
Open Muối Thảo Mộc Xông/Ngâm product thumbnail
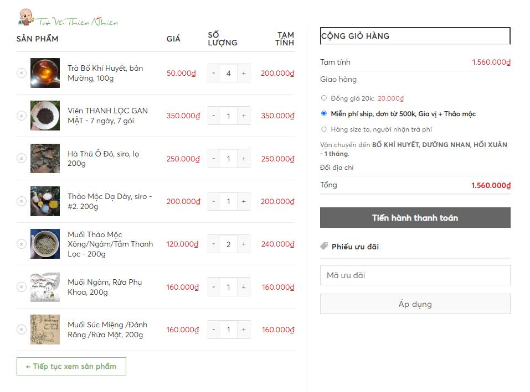click(x=45, y=244)
